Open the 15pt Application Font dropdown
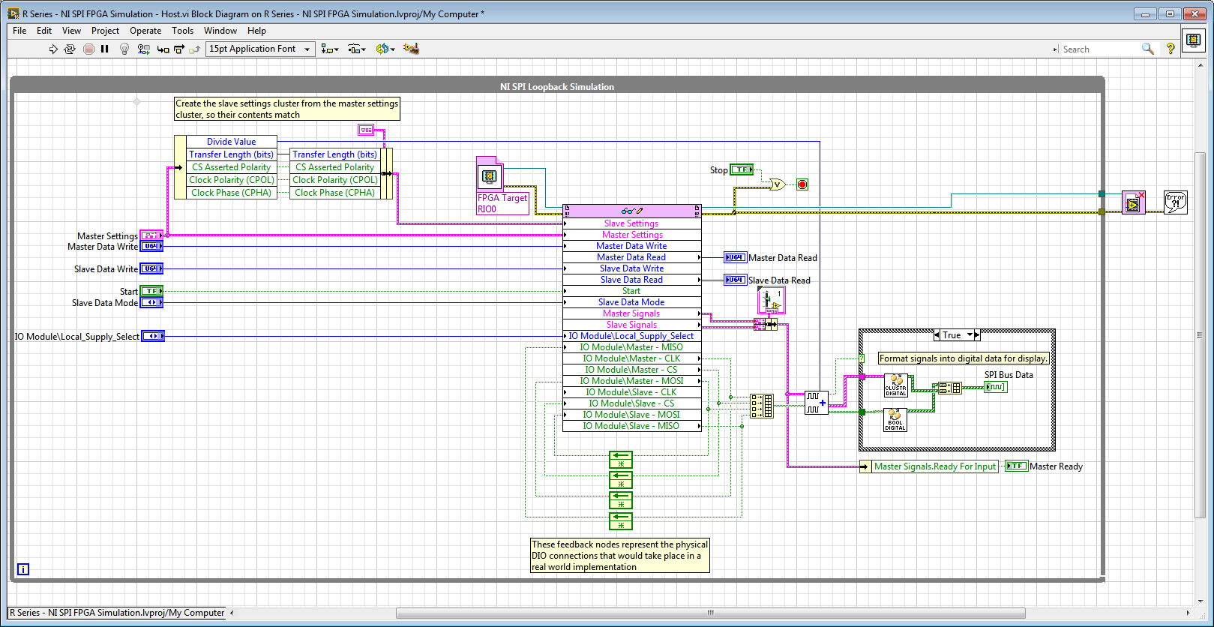1214x627 pixels. click(260, 49)
